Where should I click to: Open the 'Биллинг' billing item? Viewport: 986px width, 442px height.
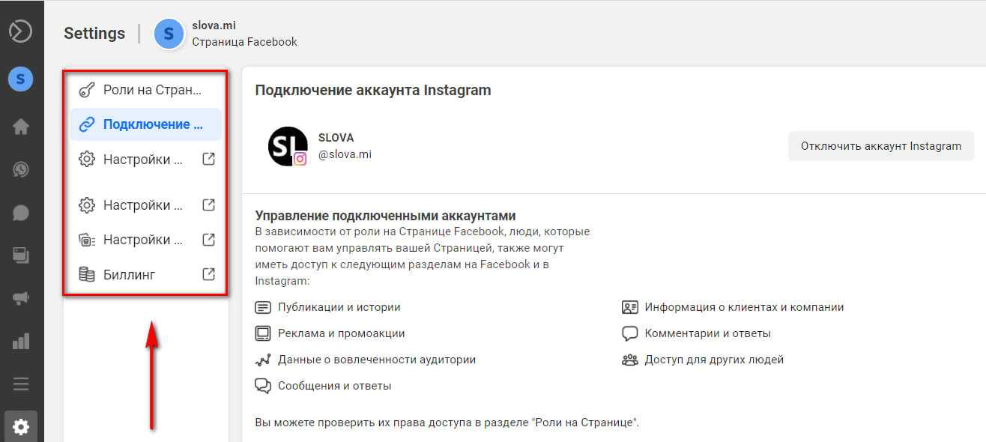point(146,274)
